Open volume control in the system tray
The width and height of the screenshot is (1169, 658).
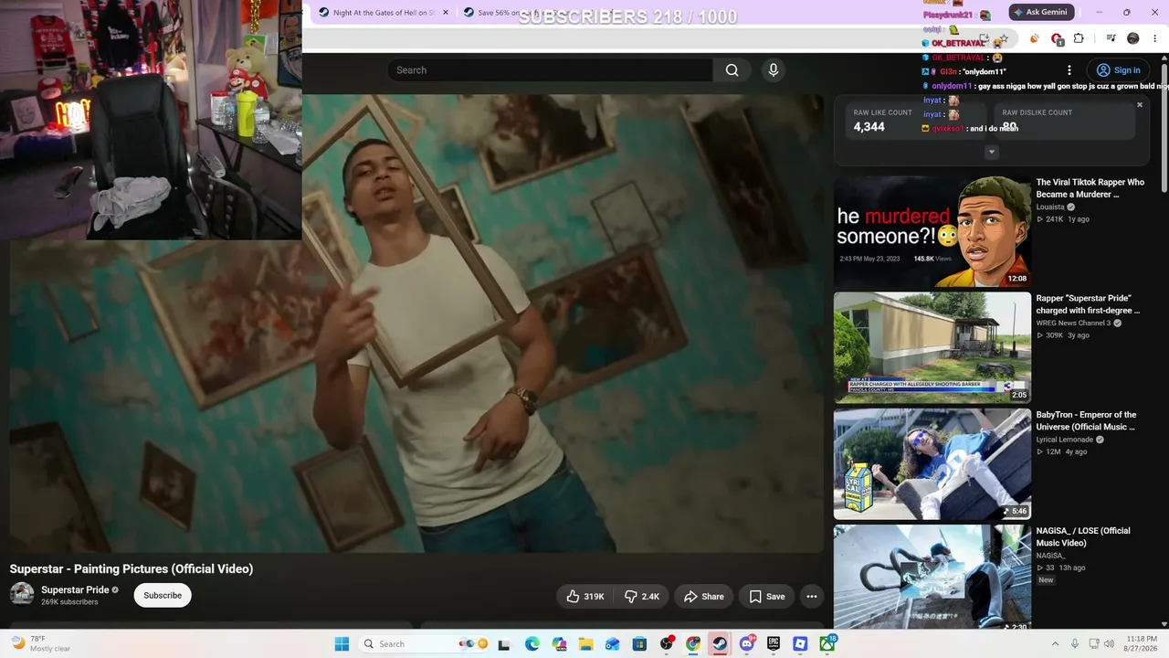tap(1110, 644)
